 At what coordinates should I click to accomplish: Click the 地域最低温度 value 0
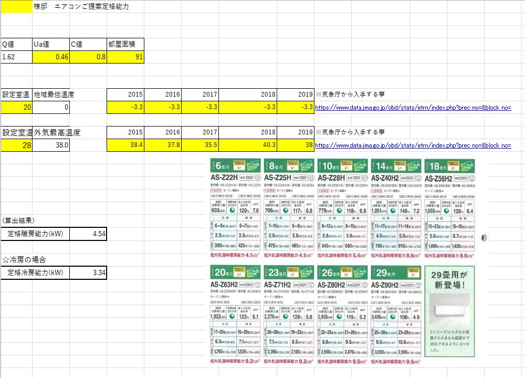(51, 108)
